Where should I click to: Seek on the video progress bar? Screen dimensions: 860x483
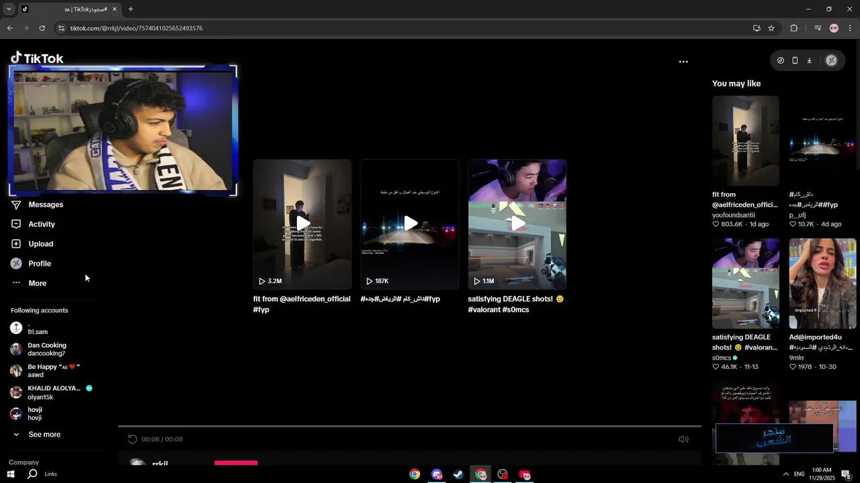[x=410, y=426]
